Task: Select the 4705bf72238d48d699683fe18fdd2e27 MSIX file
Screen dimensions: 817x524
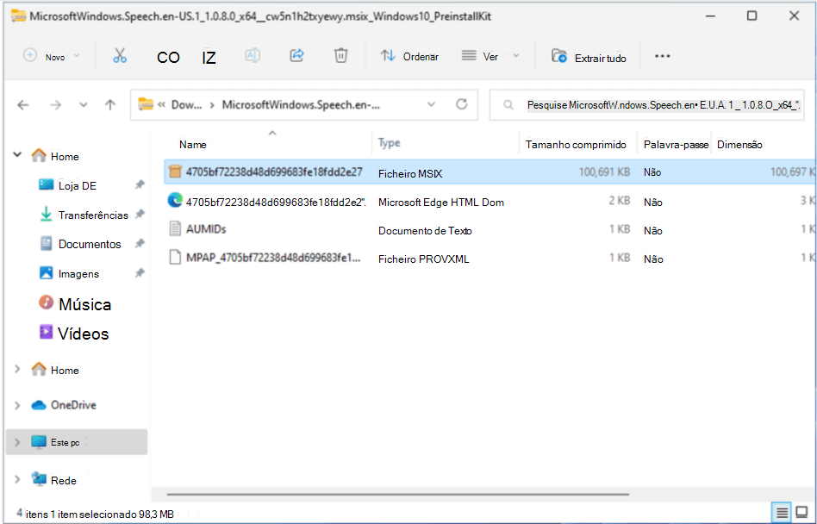Action: [490, 172]
